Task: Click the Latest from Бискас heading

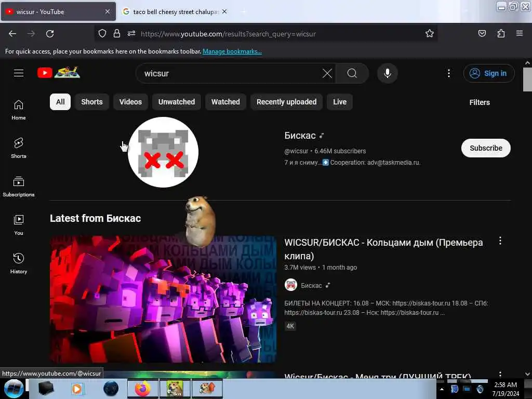Action: coord(96,218)
